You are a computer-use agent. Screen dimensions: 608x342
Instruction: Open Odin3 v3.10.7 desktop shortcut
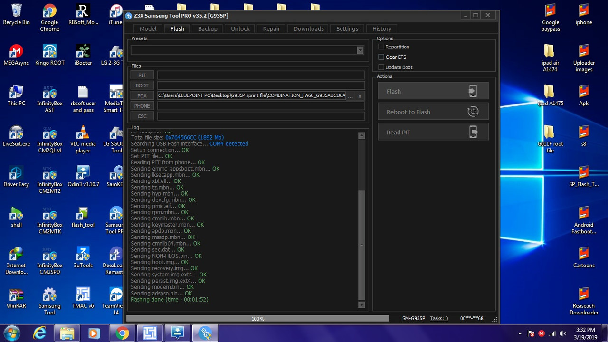pos(83,176)
